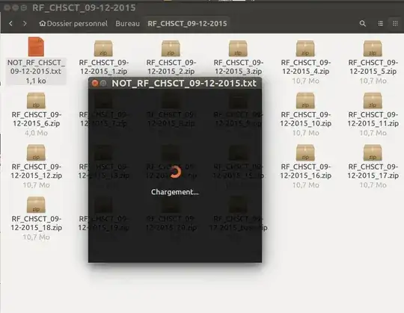Select RF_CHSCT_09-12-2015 path bar segment
The image size is (404, 313).
coord(187,24)
